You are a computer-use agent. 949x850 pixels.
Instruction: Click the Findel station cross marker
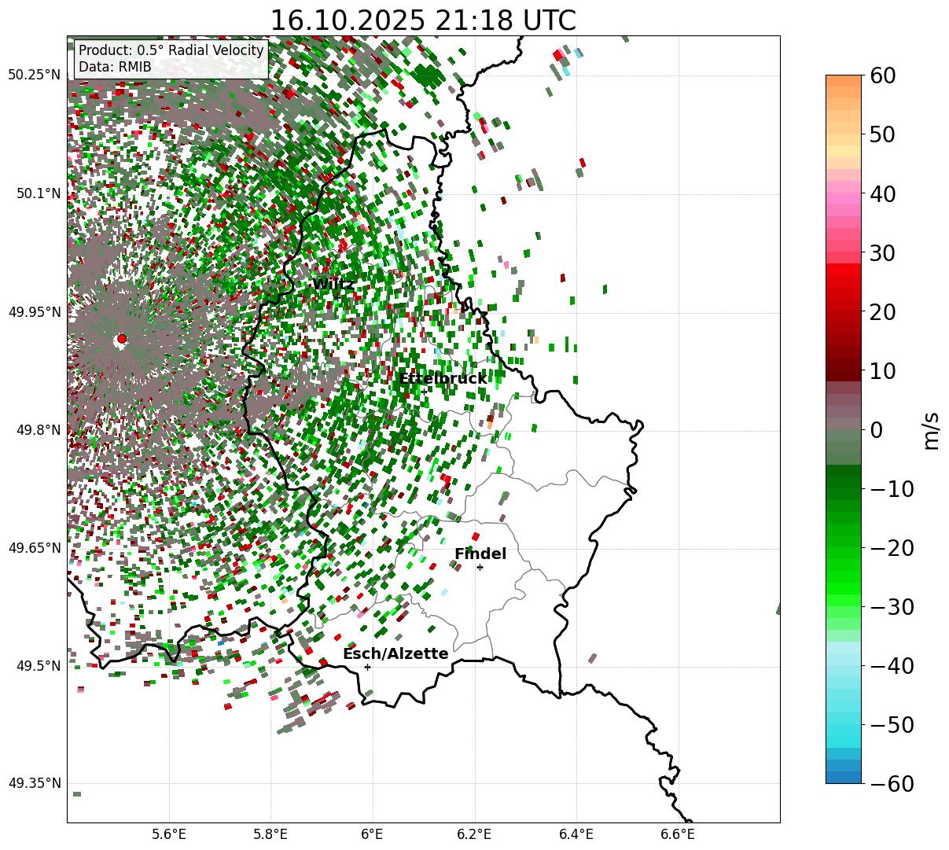[480, 567]
